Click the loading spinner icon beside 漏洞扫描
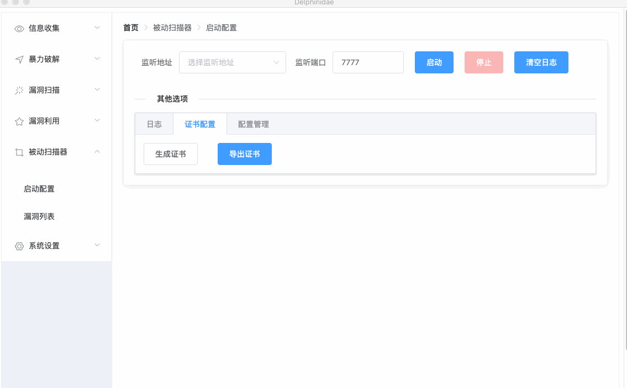 click(19, 91)
